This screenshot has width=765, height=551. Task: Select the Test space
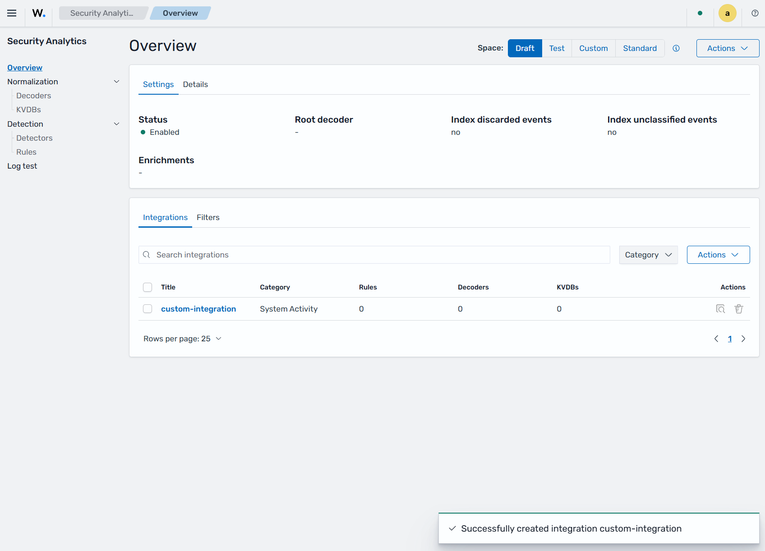557,48
